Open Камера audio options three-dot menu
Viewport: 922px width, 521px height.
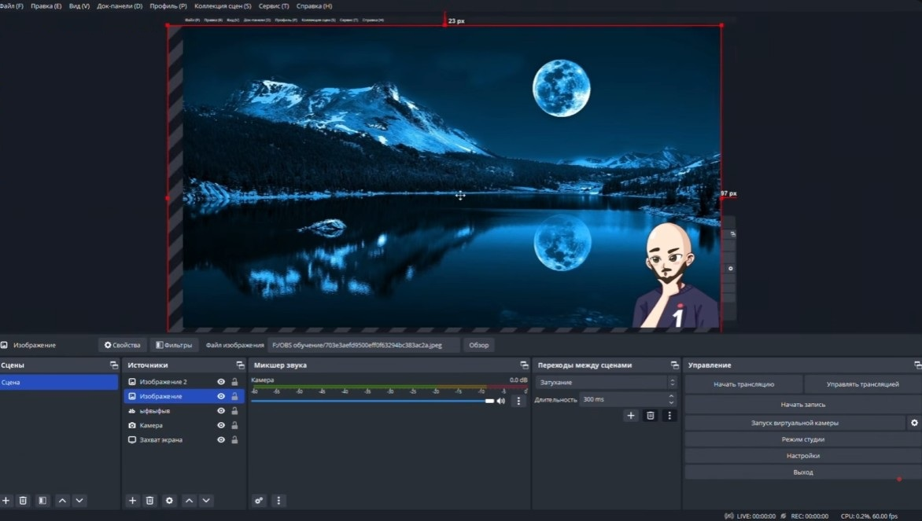(x=518, y=402)
